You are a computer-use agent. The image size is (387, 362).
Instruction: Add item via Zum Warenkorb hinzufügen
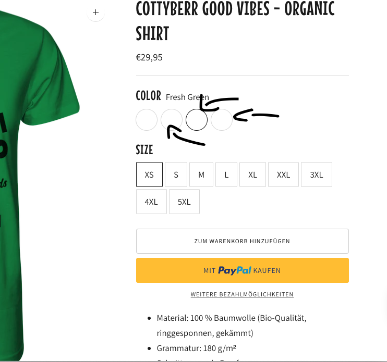click(x=243, y=241)
